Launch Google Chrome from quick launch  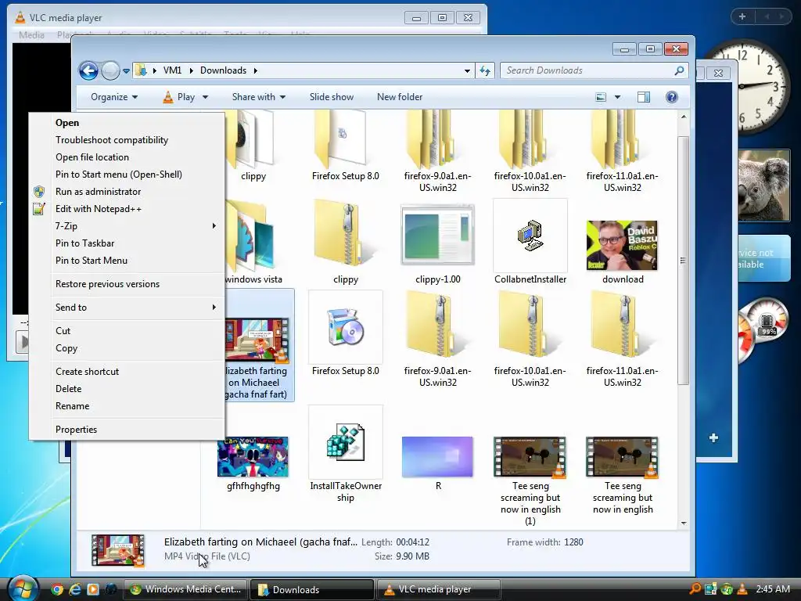tap(57, 589)
